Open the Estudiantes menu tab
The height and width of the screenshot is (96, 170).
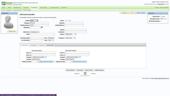(x=34, y=7)
